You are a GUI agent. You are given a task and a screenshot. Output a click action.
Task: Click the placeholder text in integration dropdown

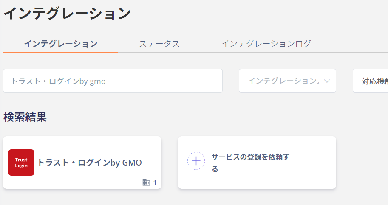point(283,81)
